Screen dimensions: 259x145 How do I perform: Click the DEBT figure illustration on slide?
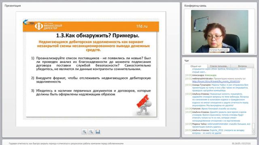144,105
